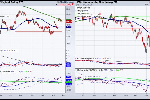150x100 pixels.
Task: Click the SMA(50) legend color swatch
Action: pos(76,11)
